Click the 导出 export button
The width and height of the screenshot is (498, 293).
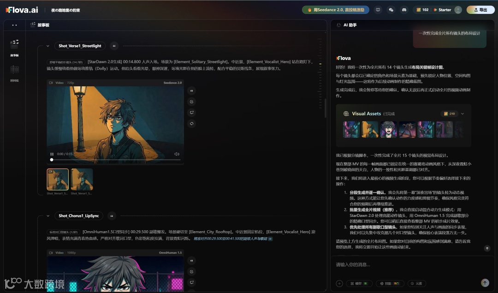pyautogui.click(x=480, y=10)
